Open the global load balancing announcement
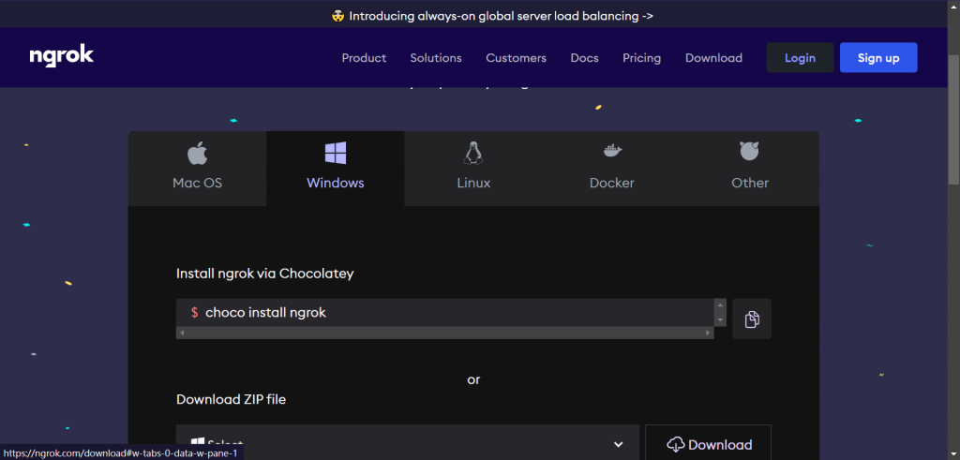The image size is (960, 460). 492,17
